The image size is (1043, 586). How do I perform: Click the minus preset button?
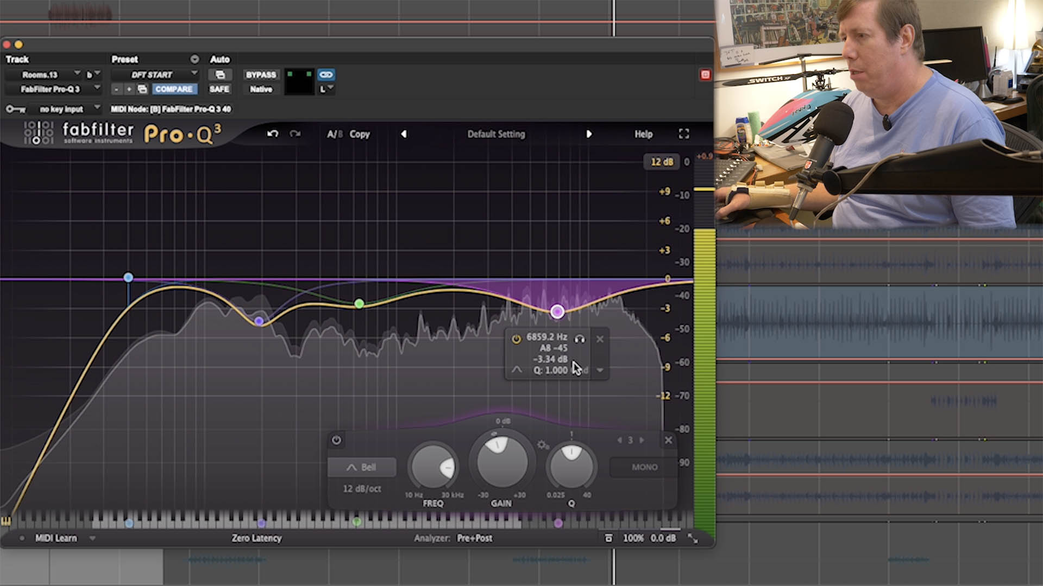[x=116, y=89]
